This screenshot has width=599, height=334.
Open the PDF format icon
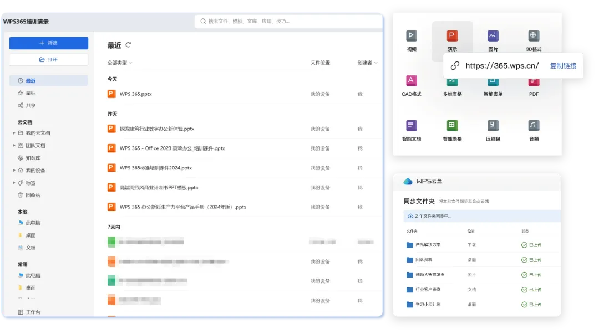[534, 83]
